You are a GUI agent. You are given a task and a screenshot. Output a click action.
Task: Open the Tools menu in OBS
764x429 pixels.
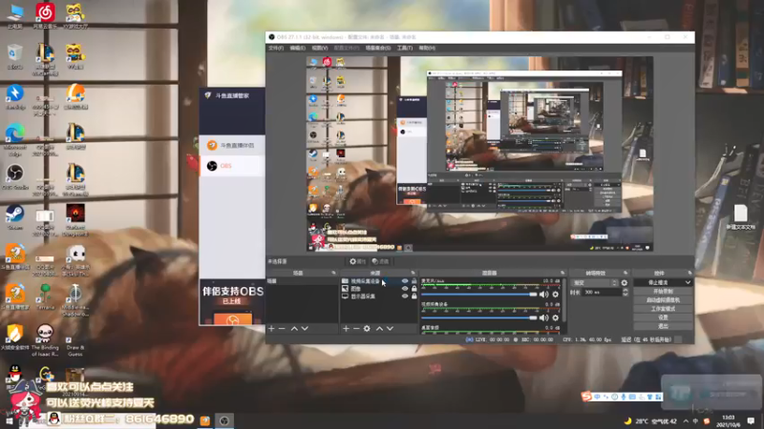coord(404,49)
